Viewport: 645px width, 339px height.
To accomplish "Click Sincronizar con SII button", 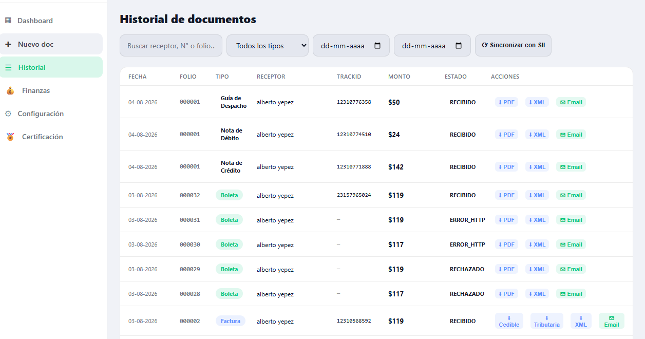I will (x=513, y=45).
